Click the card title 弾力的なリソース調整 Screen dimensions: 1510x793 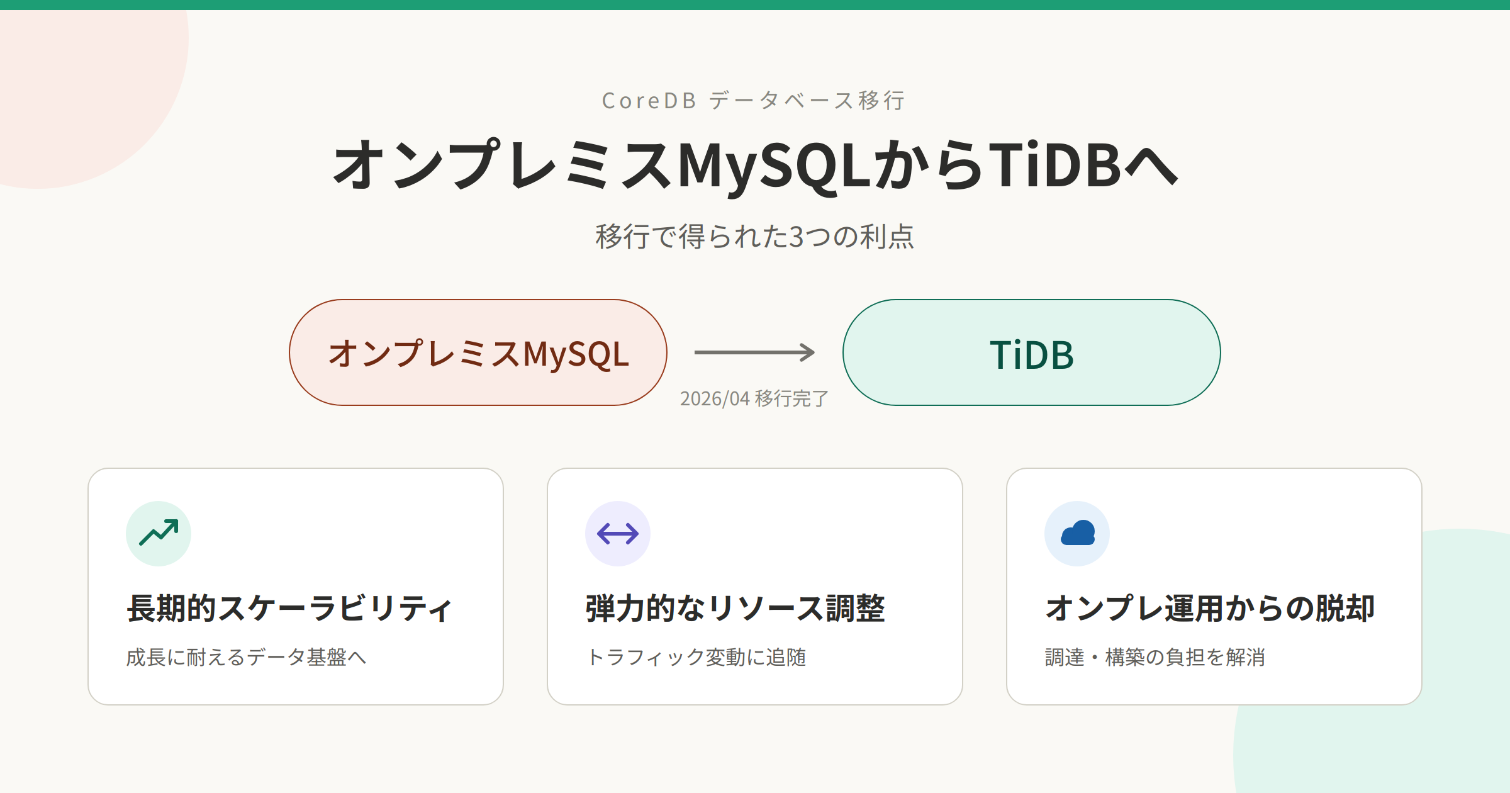point(735,609)
